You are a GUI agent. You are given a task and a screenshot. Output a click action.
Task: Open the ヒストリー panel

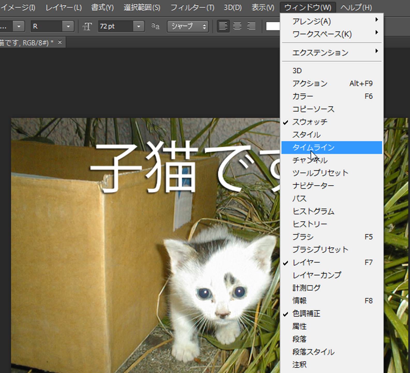point(310,224)
